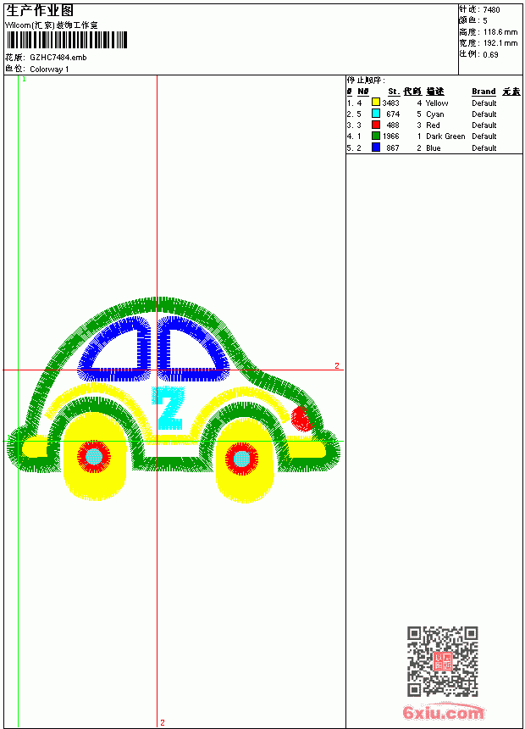This screenshot has height=729, width=525.
Task: Click the cyan hub of the front wheel
Action: pos(241,459)
